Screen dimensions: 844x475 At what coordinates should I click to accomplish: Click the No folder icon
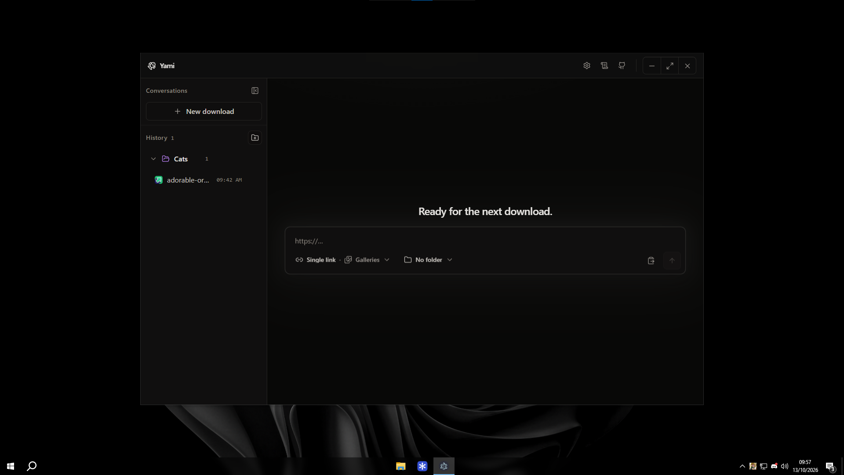point(408,260)
